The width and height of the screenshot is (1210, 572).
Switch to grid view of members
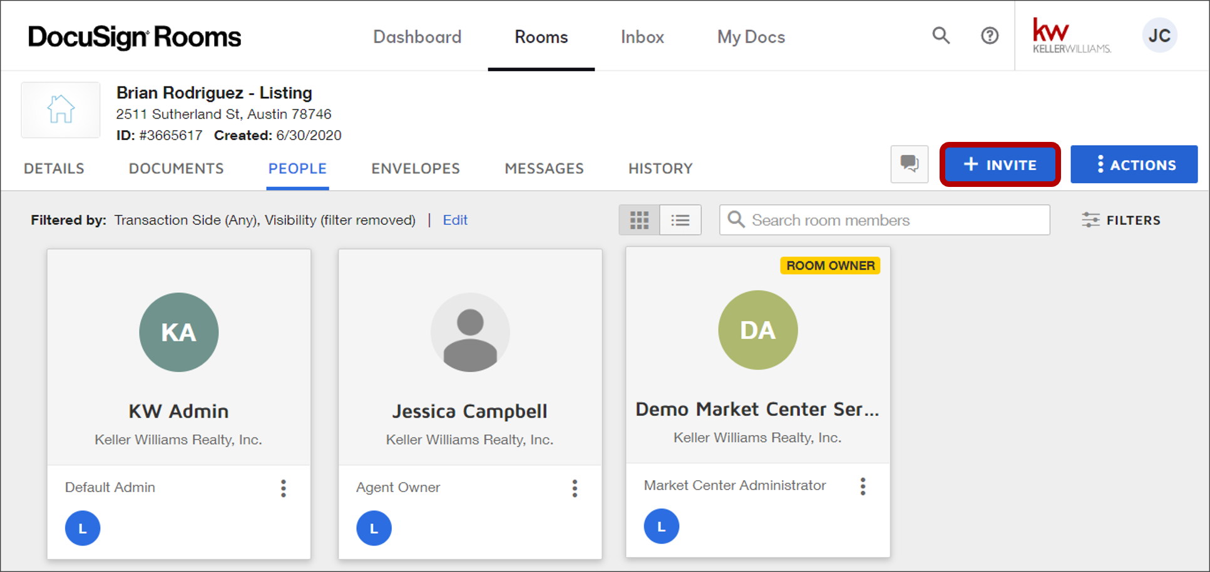pyautogui.click(x=639, y=220)
